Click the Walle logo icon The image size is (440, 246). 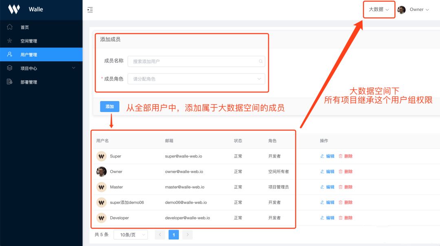[14, 9]
